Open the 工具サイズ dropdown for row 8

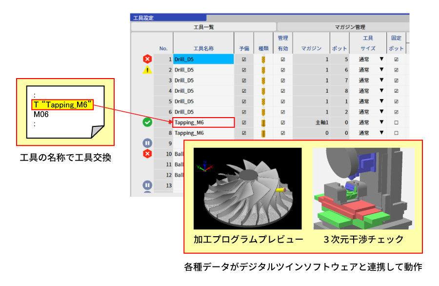pos(381,133)
